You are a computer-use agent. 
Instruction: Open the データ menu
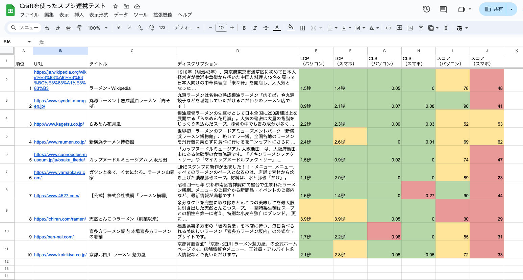click(121, 15)
